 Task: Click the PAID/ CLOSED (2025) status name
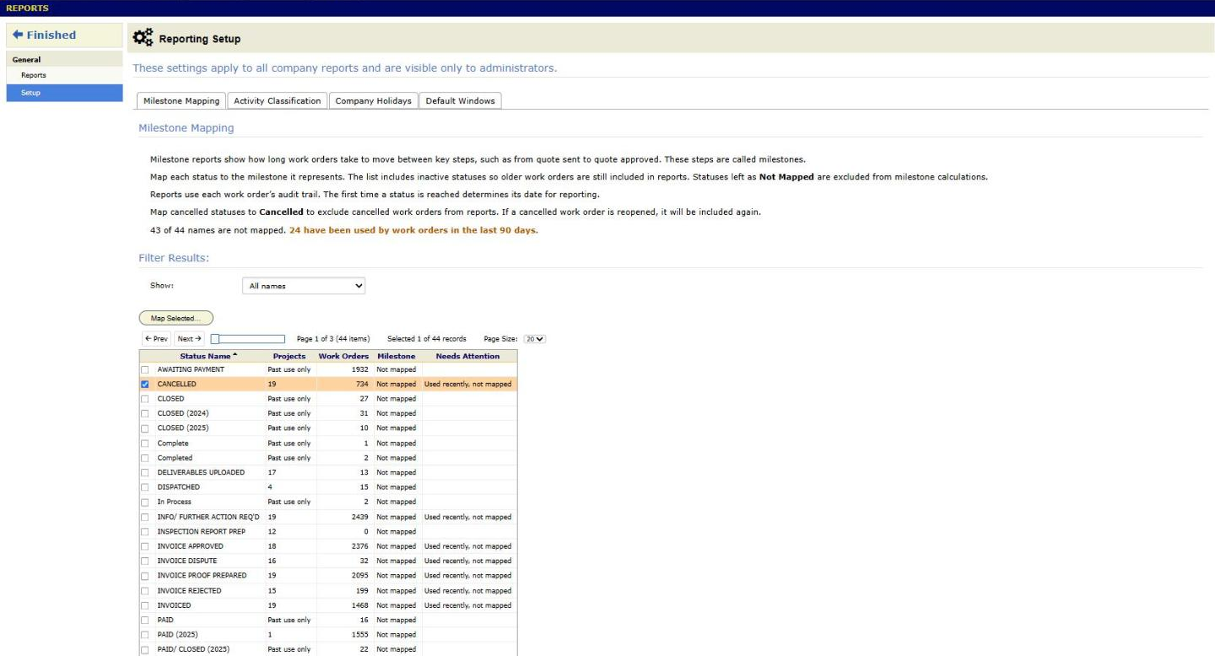point(193,649)
